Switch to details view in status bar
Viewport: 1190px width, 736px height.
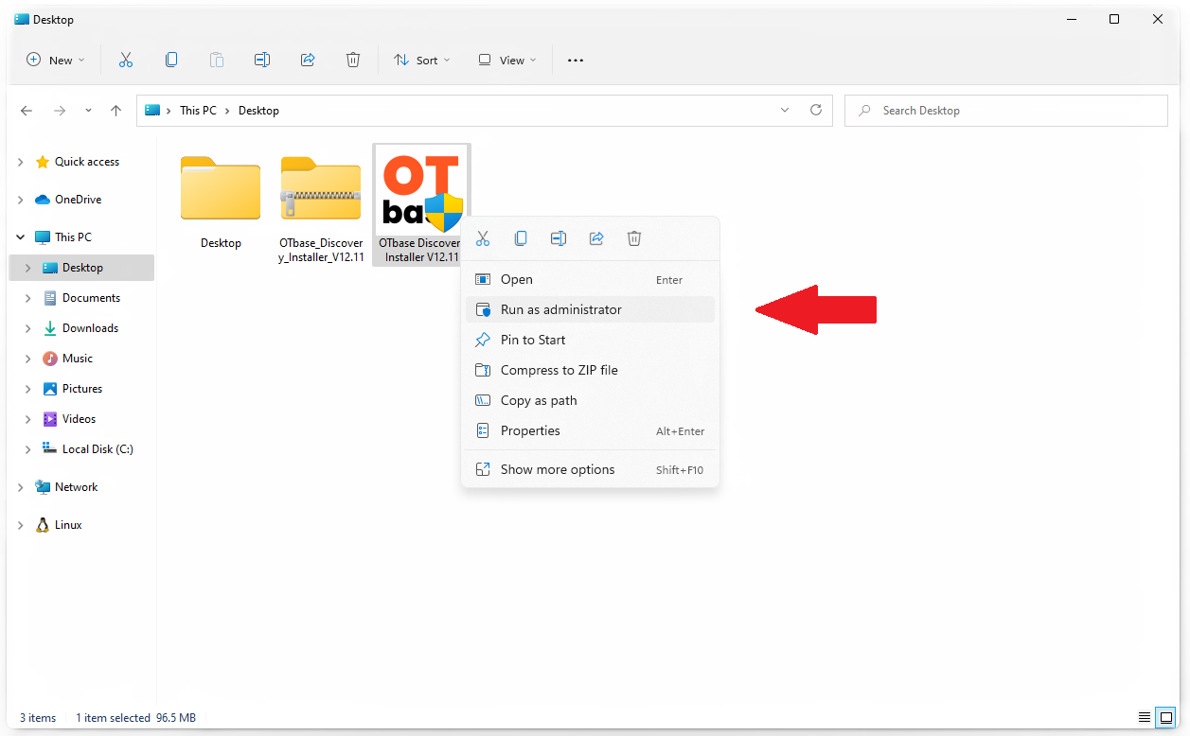(1145, 717)
